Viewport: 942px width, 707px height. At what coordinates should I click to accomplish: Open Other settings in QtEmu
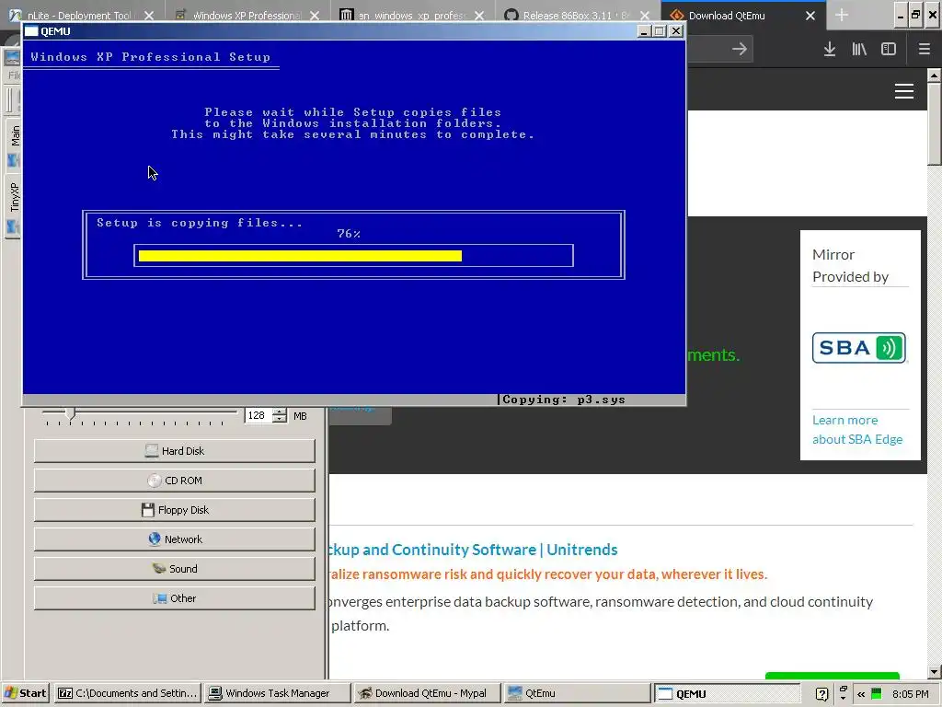click(x=174, y=598)
